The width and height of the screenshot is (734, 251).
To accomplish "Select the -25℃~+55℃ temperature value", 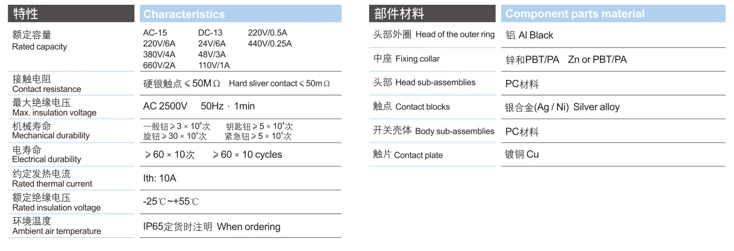I will [x=171, y=202].
